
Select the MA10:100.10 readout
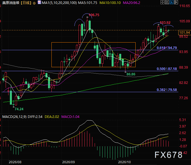[x=110, y=3]
